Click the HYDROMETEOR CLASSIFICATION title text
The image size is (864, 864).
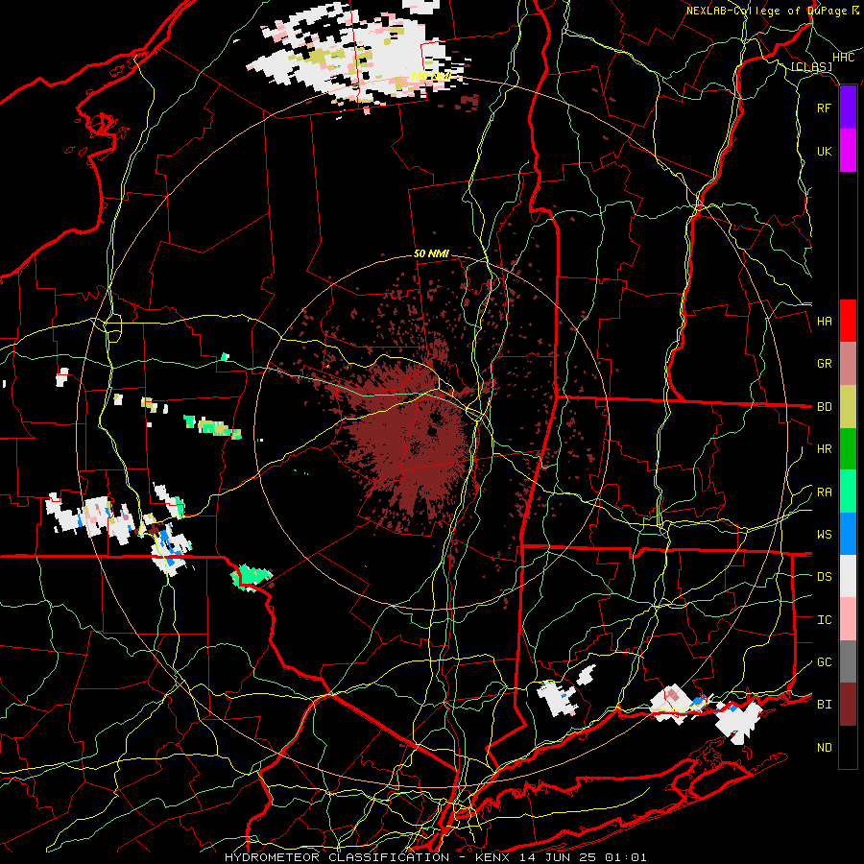[x=337, y=857]
